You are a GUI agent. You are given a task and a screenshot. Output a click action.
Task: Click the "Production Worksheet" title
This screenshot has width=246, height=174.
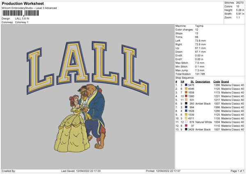pyautogui.click(x=23, y=3)
